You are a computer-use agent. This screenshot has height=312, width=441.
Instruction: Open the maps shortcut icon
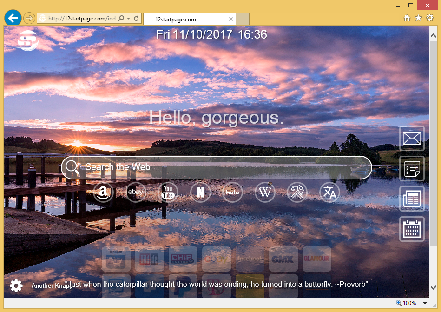point(297,193)
